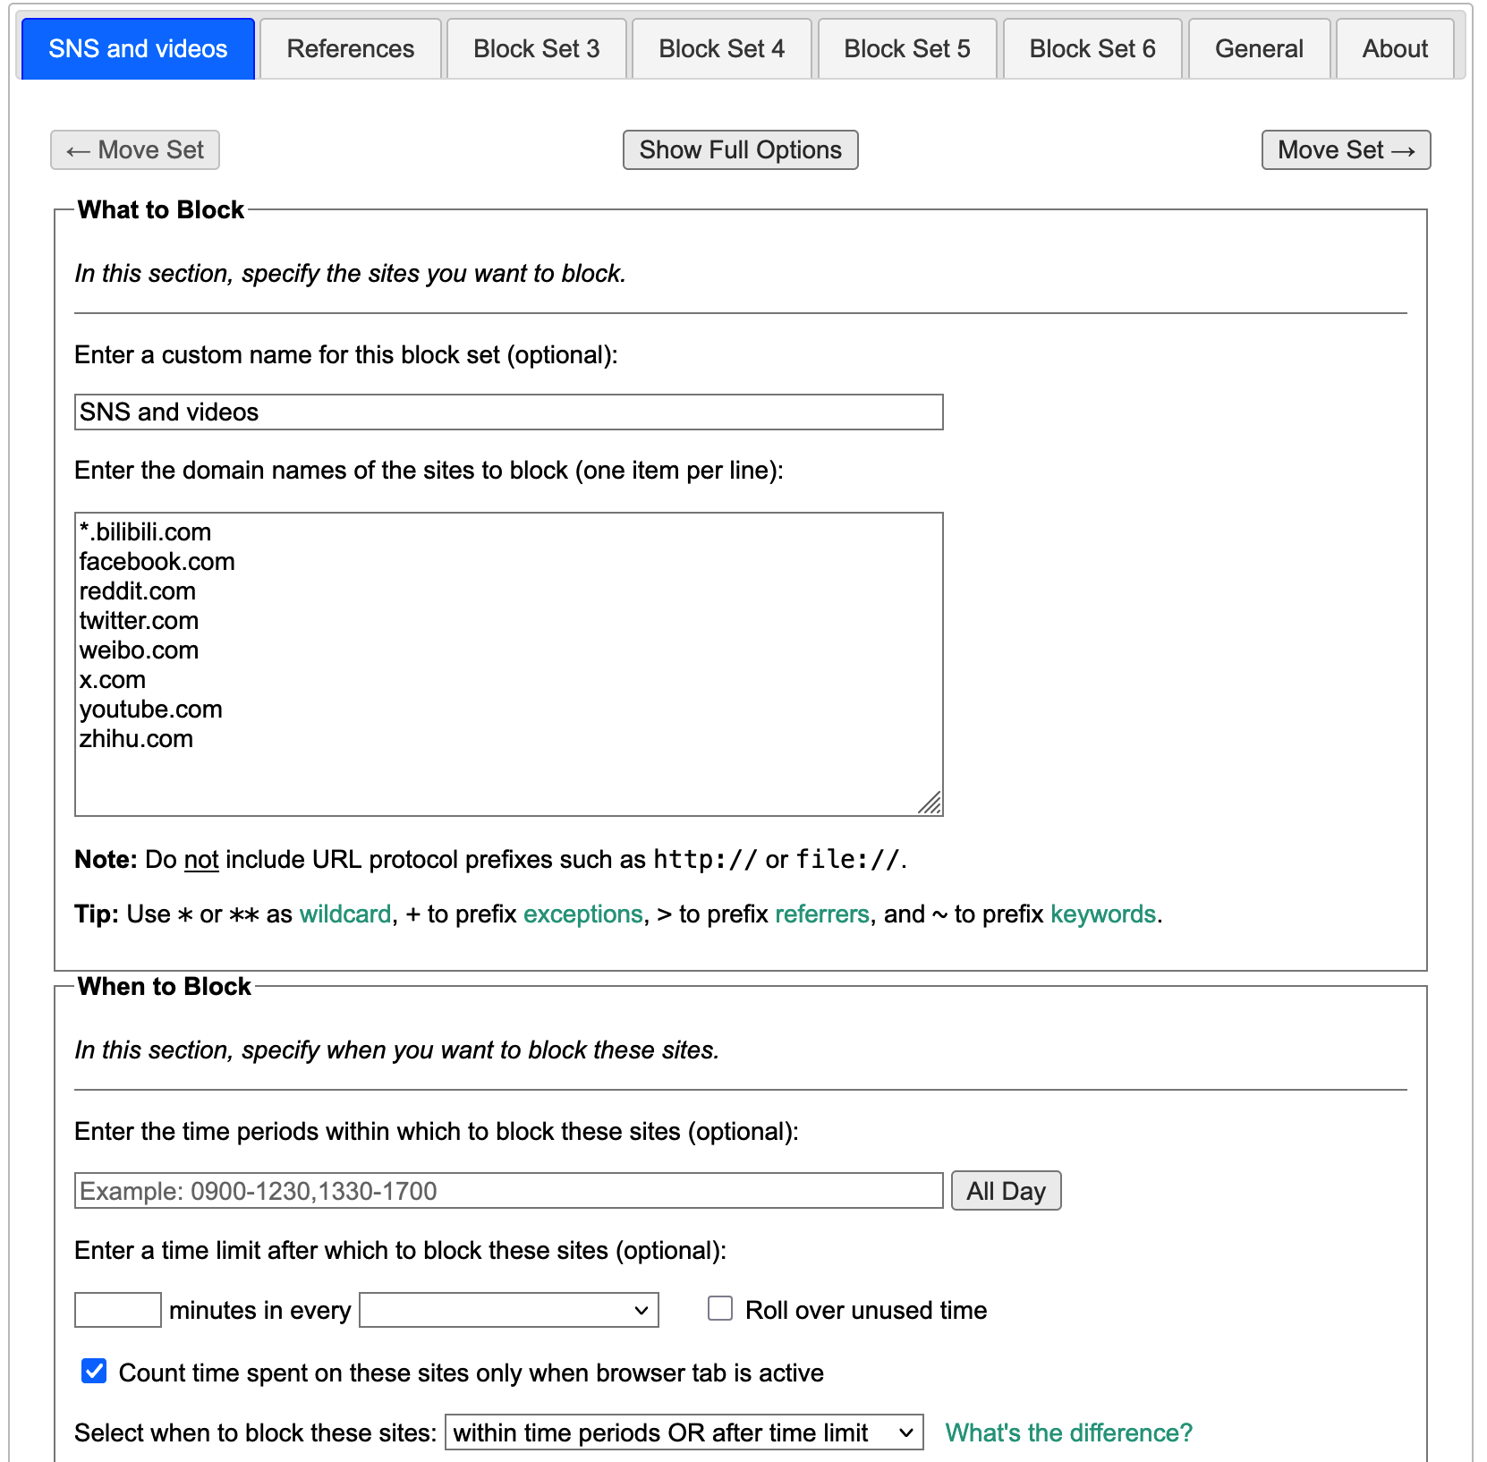Uncheck count time only when tab active
1487x1462 pixels.
[x=94, y=1372]
